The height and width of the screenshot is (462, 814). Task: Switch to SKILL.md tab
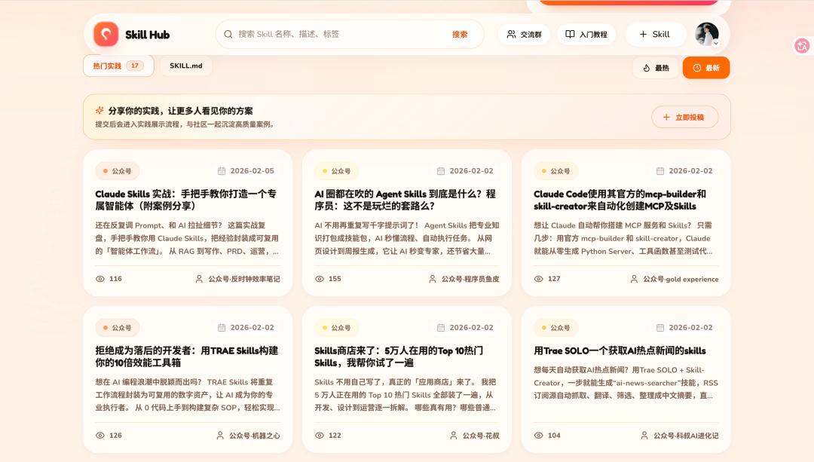coord(185,66)
